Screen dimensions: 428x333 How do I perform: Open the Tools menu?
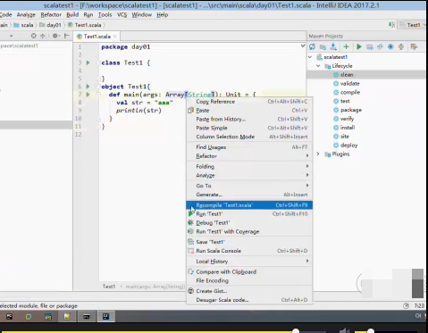[105, 14]
